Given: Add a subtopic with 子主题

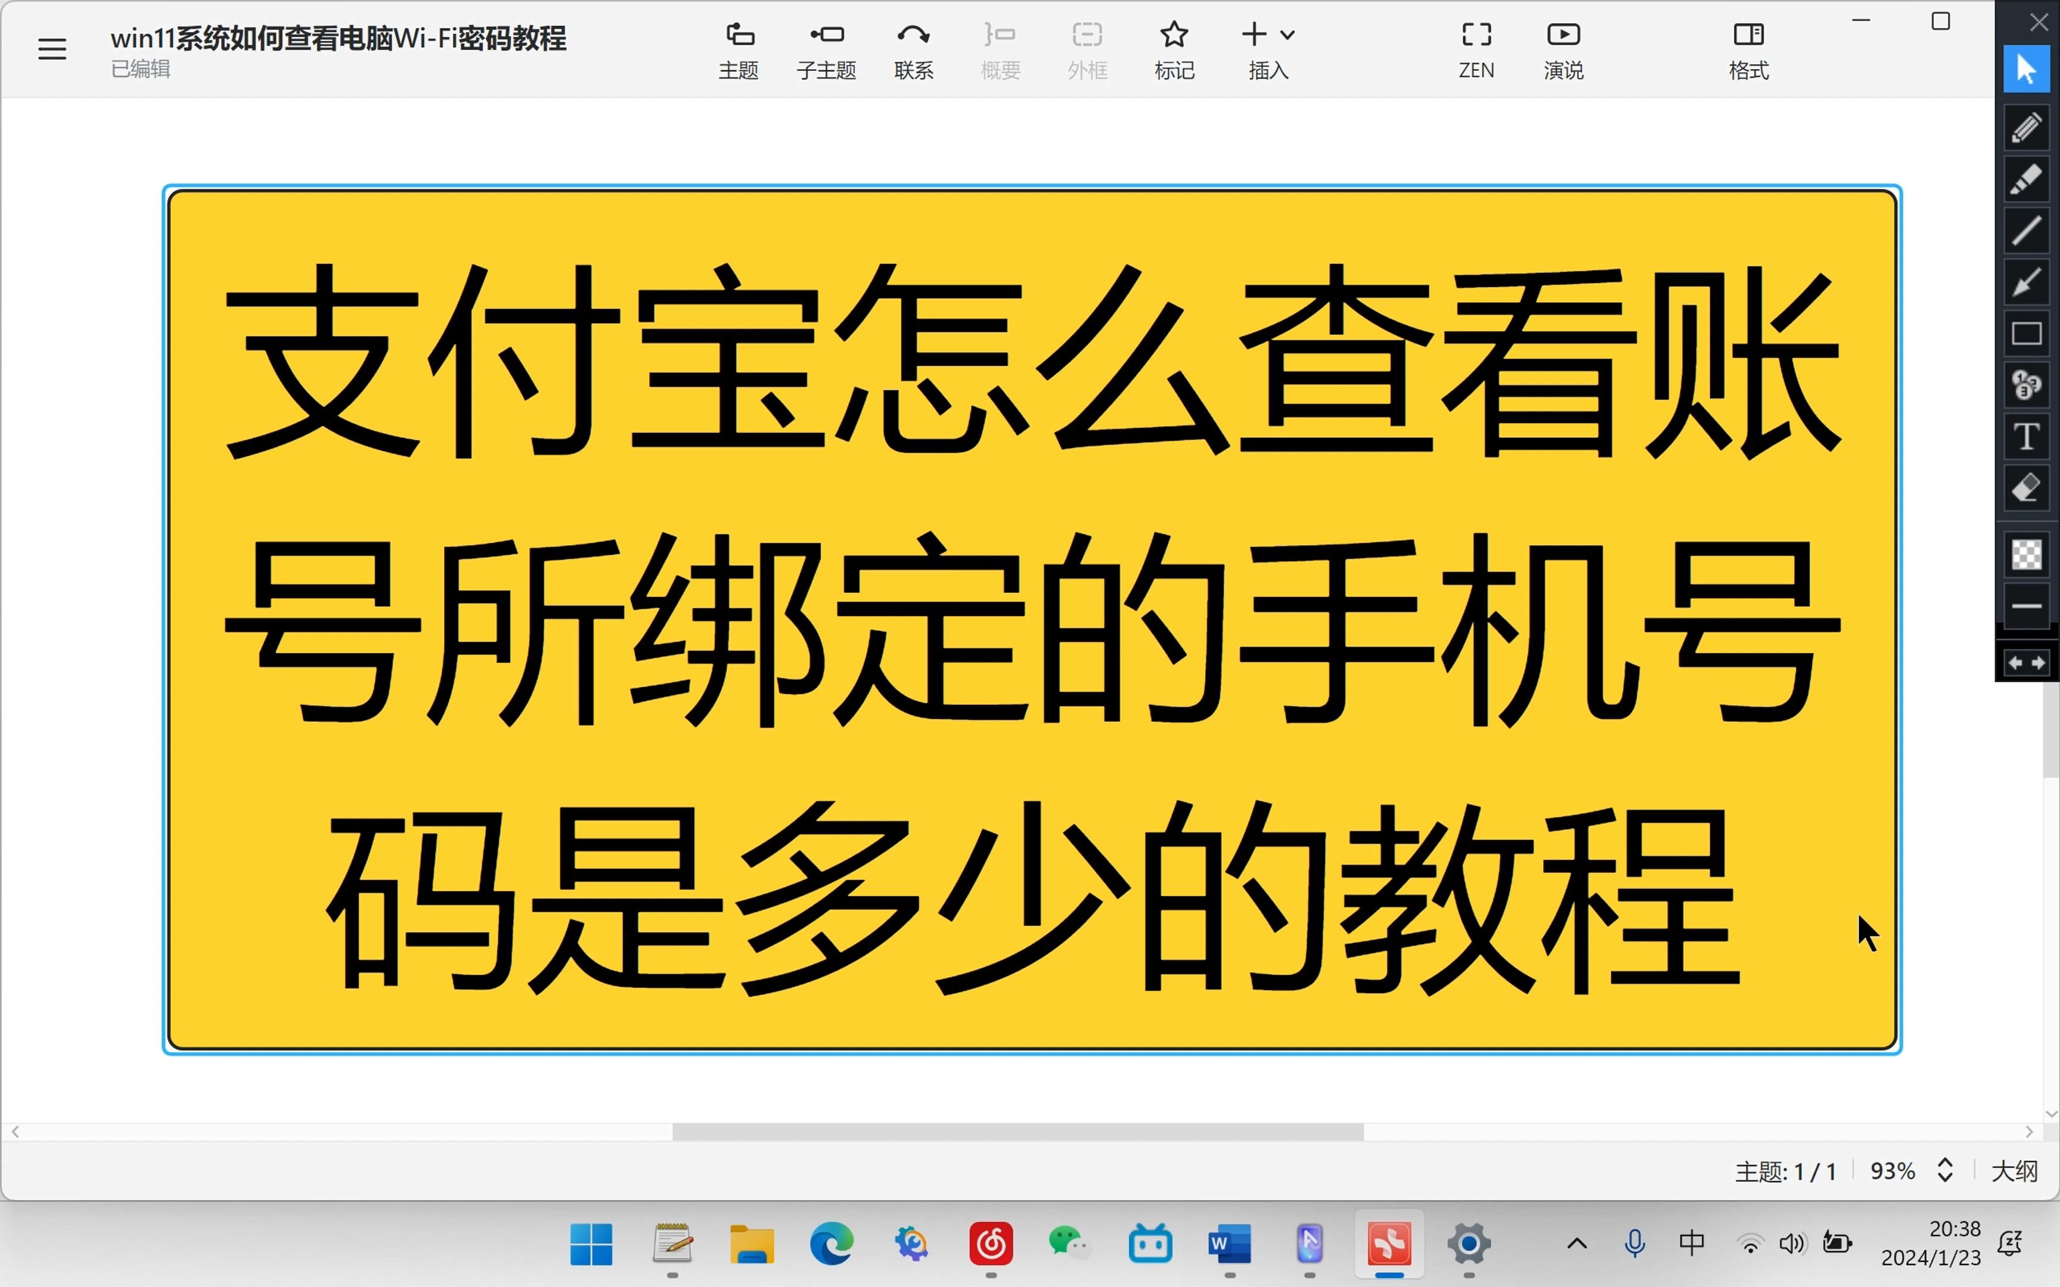Looking at the screenshot, I should coord(826,51).
